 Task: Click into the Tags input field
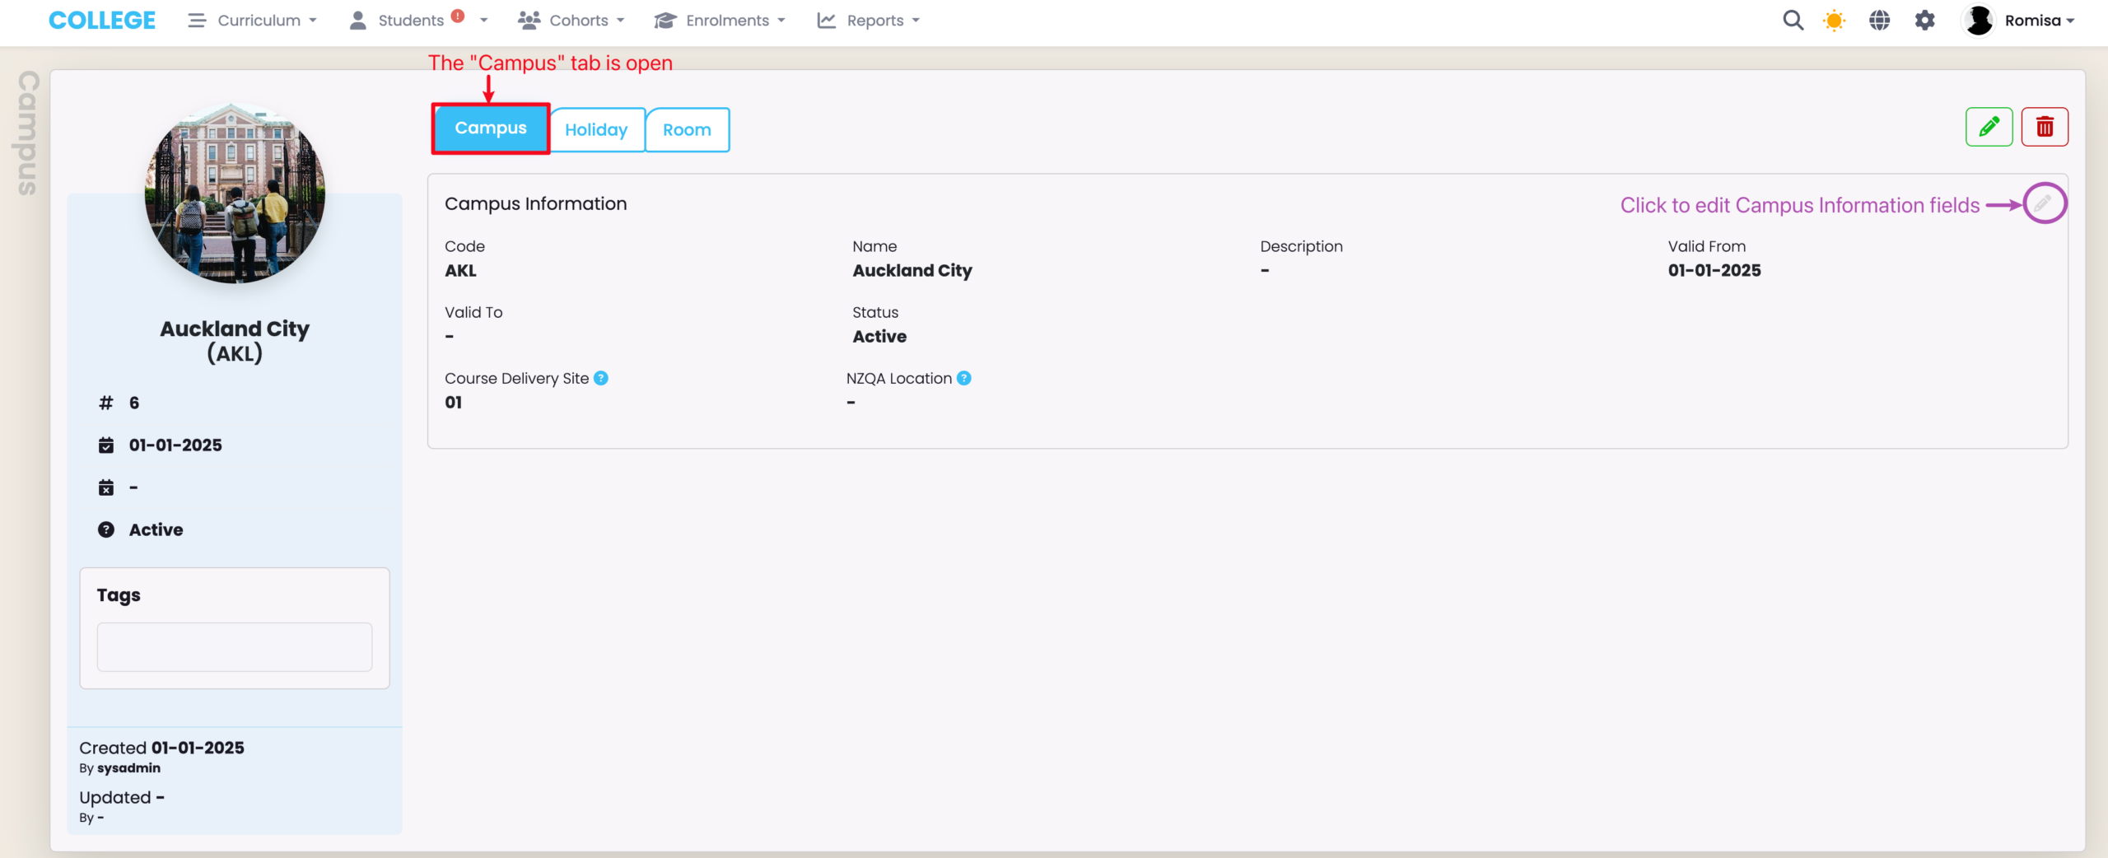[x=235, y=646]
